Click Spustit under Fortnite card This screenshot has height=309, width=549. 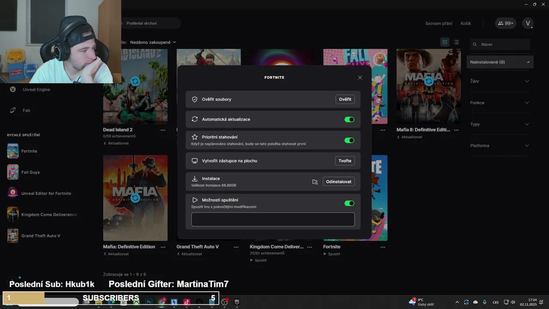332,254
